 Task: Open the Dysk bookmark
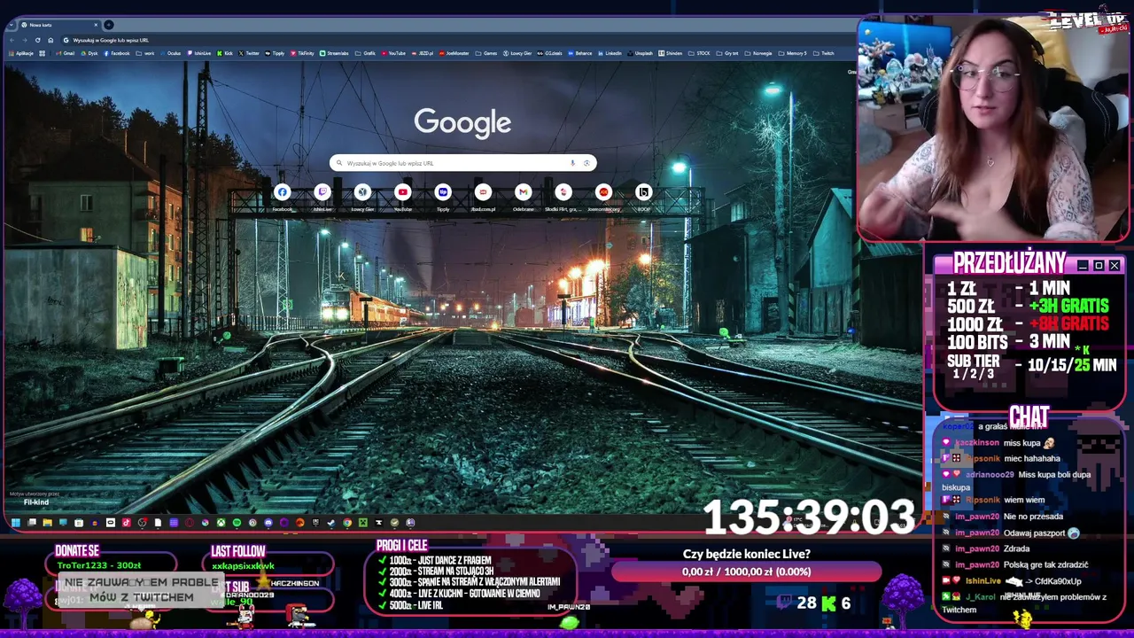click(89, 53)
